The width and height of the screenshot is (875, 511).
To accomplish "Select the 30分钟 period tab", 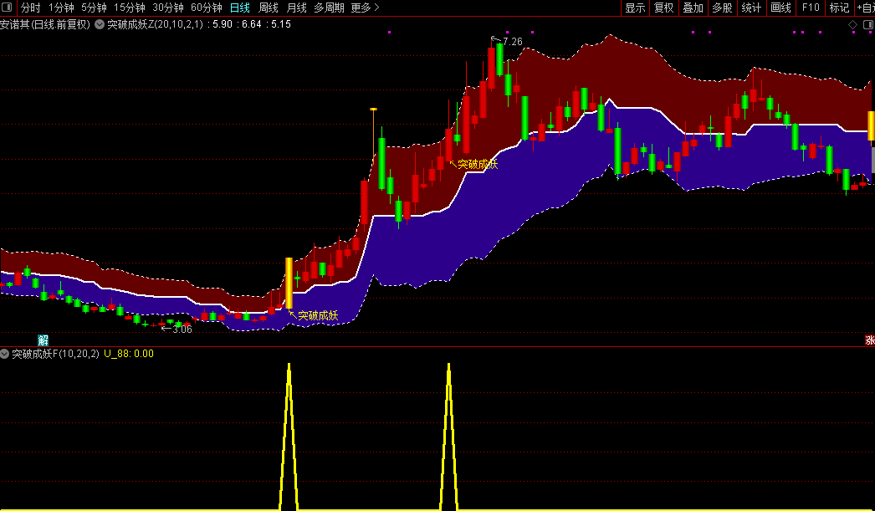I will [168, 8].
